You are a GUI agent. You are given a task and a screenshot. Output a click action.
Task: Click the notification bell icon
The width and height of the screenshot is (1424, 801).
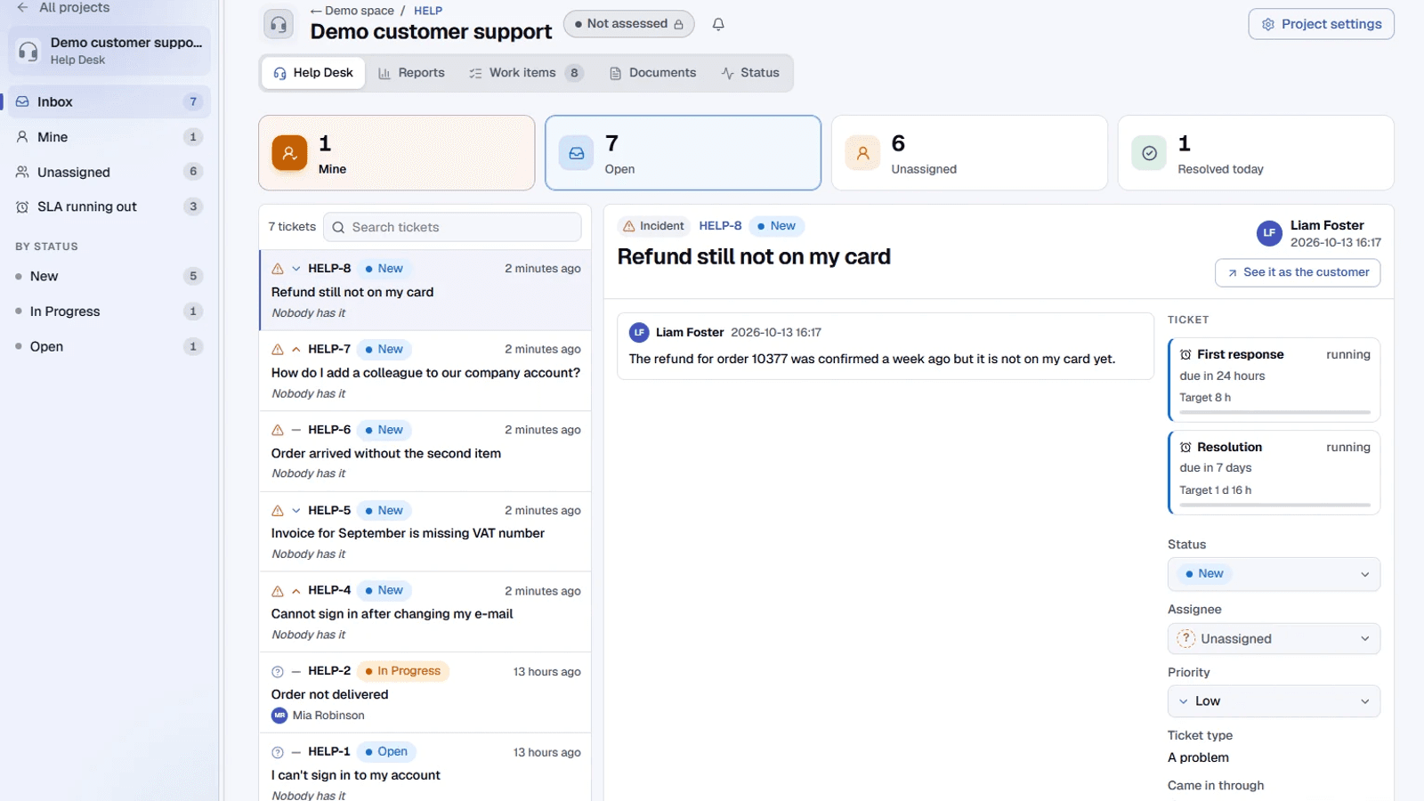coord(718,24)
